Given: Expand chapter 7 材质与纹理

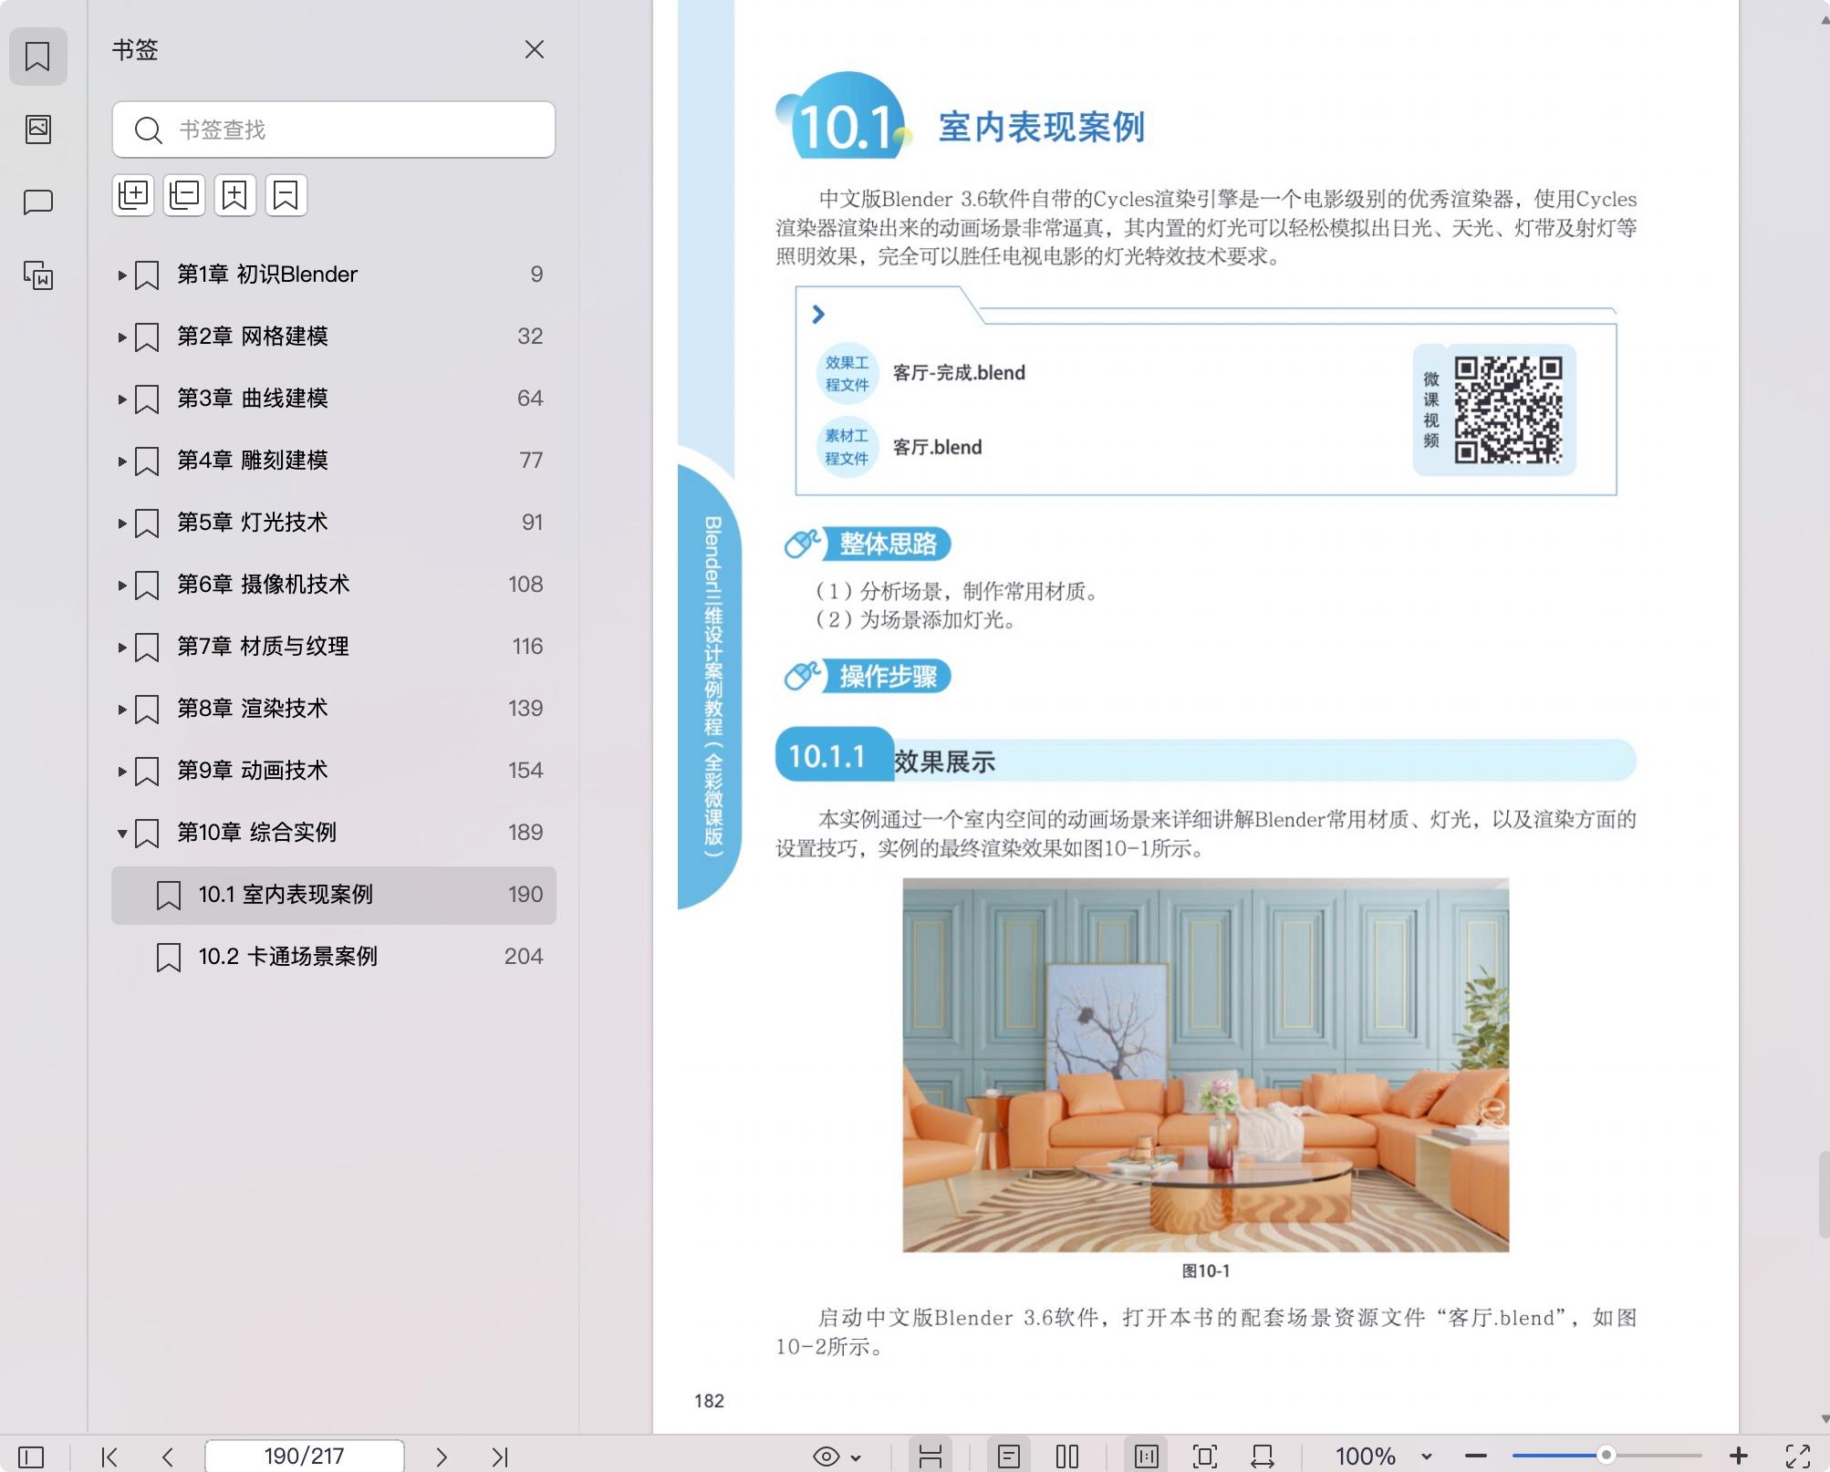Looking at the screenshot, I should 121,647.
